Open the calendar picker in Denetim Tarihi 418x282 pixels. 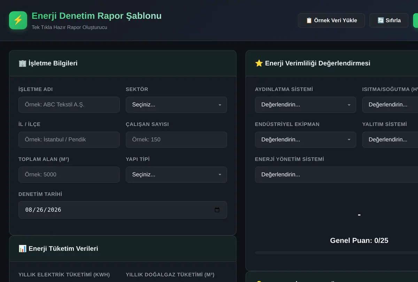[x=217, y=210]
